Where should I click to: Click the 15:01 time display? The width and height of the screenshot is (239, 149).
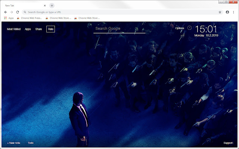click(x=206, y=29)
